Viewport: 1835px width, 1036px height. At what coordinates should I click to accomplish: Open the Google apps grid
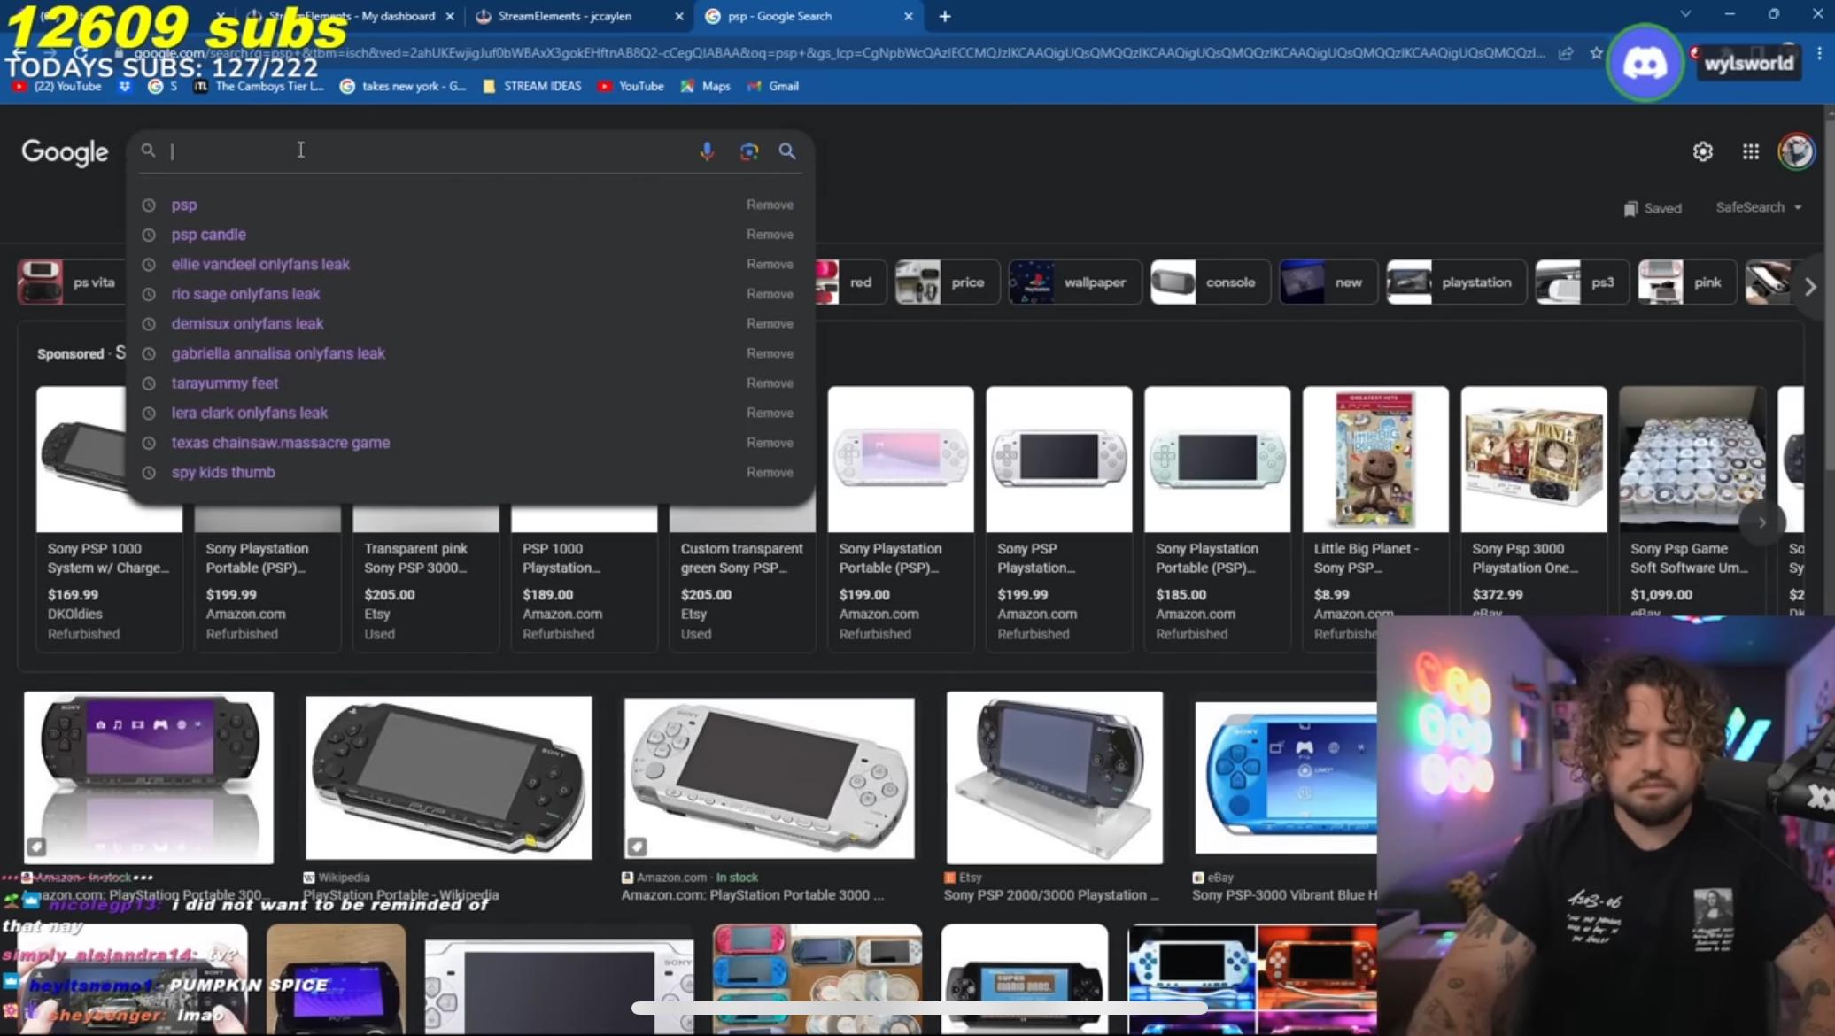coord(1750,152)
